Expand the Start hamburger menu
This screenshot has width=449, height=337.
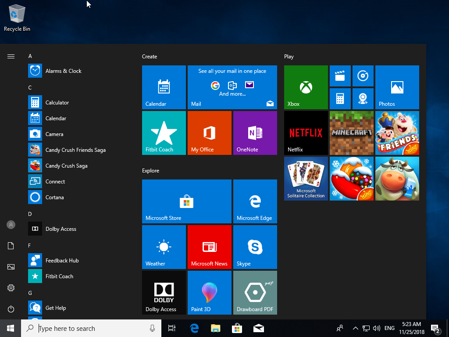[11, 56]
